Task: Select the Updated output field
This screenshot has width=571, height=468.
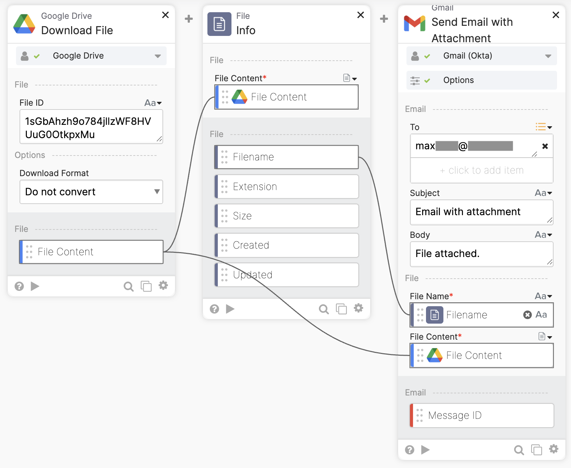Action: pos(287,275)
